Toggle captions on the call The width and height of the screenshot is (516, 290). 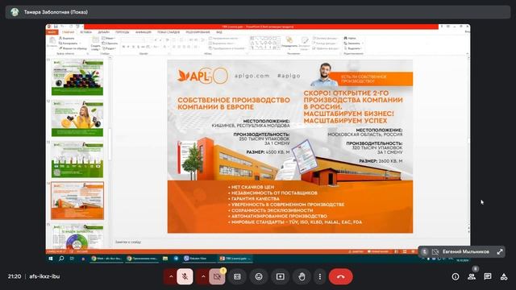pos(237,276)
